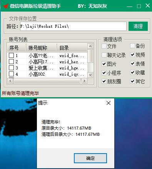Select nickname 小高002 in account list
The image size is (152, 169).
point(37,74)
